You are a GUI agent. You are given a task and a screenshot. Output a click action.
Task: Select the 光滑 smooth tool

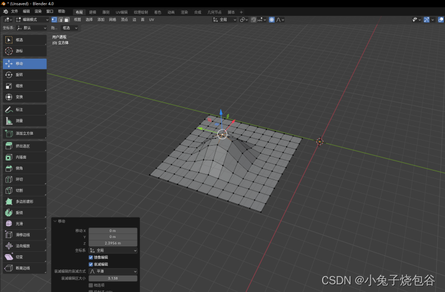coord(25,223)
